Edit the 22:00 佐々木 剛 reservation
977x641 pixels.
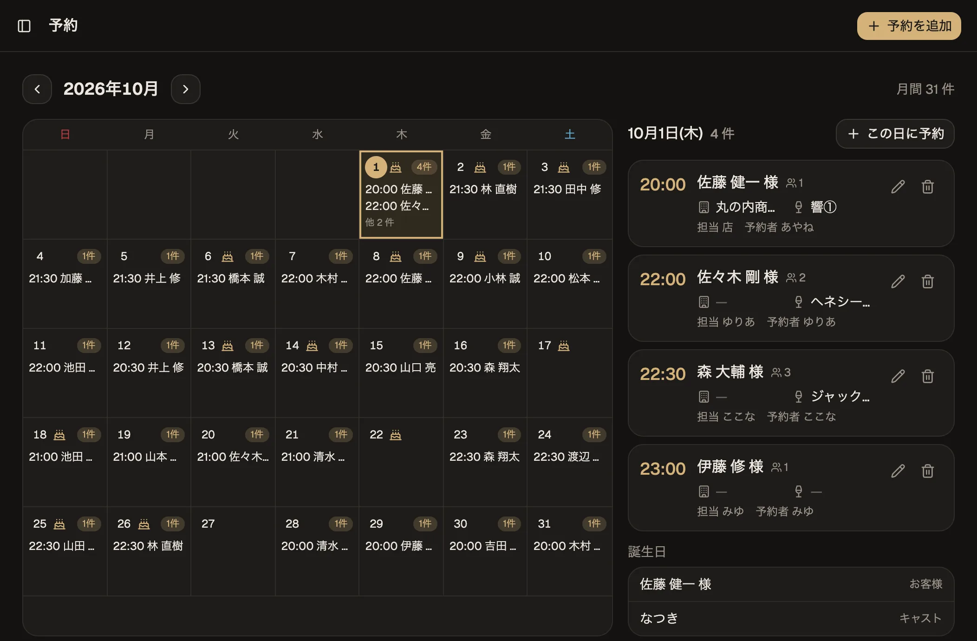click(898, 281)
